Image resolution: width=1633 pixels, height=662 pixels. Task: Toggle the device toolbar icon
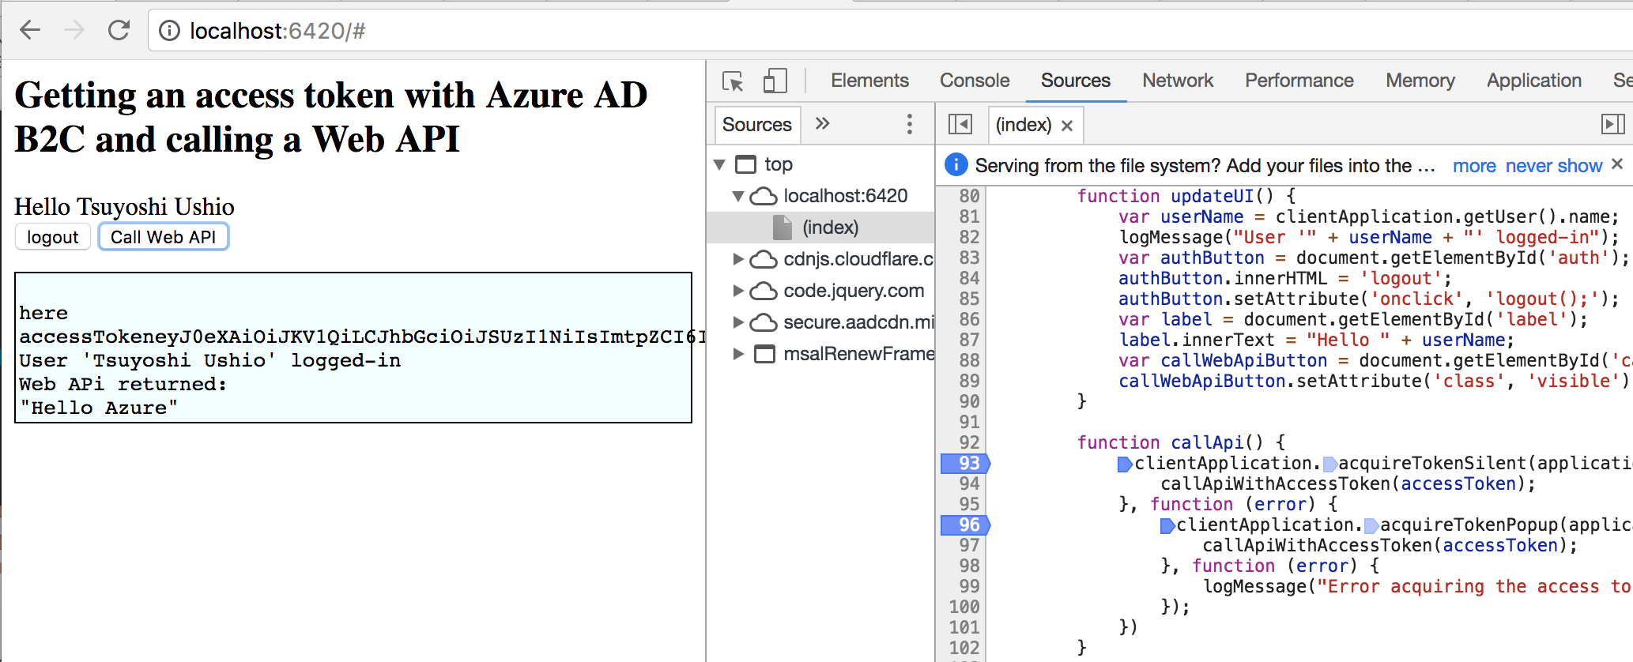[775, 81]
